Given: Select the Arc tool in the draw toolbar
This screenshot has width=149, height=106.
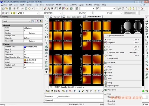Looking at the screenshot, I should (x=46, y=34).
